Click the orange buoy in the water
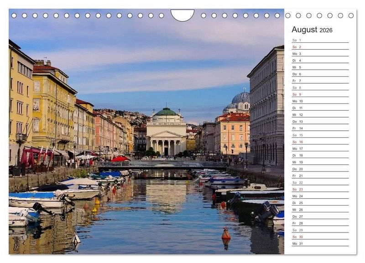The width and height of the screenshot is (365, 263). coord(226,234)
